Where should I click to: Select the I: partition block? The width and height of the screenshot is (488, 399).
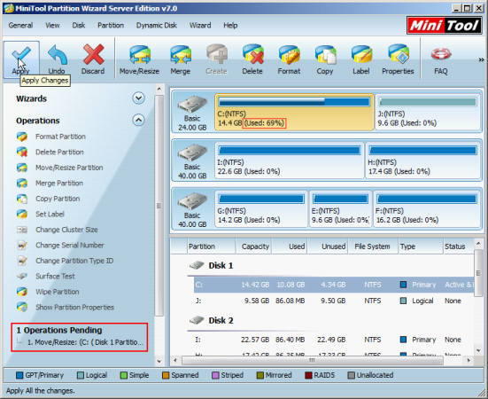(x=289, y=160)
